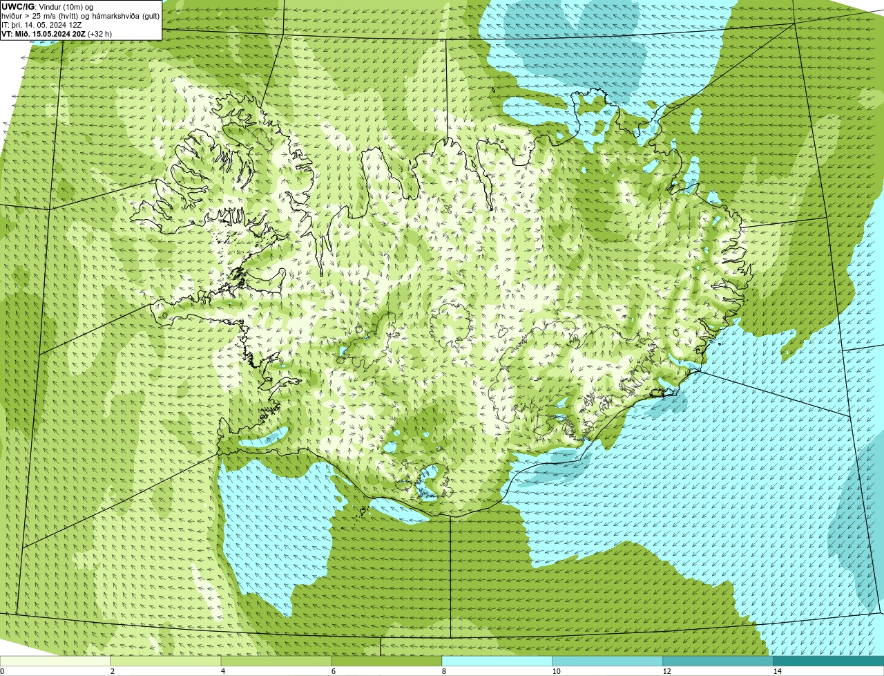Click the 'UWC/IG: Vindur (10m) og' title line

(x=47, y=6)
